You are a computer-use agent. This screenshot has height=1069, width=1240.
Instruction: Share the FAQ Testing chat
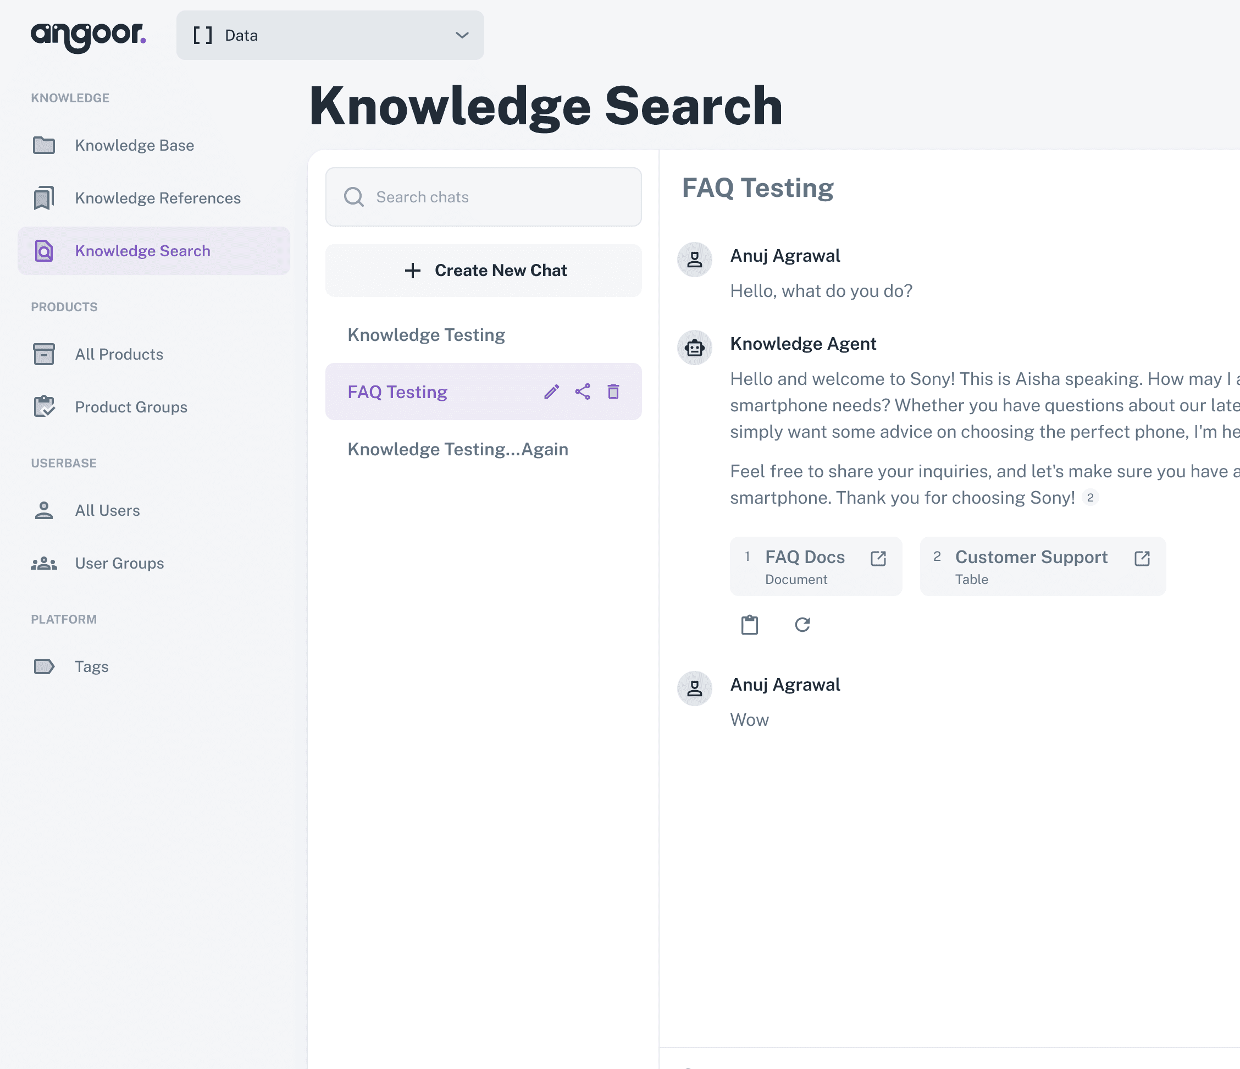tap(582, 392)
